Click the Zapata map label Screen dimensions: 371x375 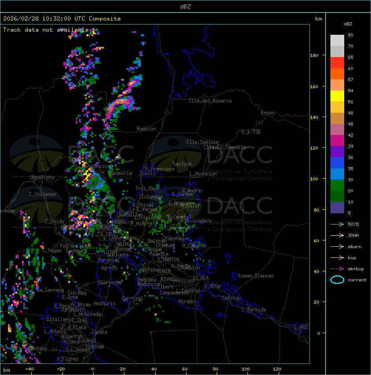(x=99, y=332)
